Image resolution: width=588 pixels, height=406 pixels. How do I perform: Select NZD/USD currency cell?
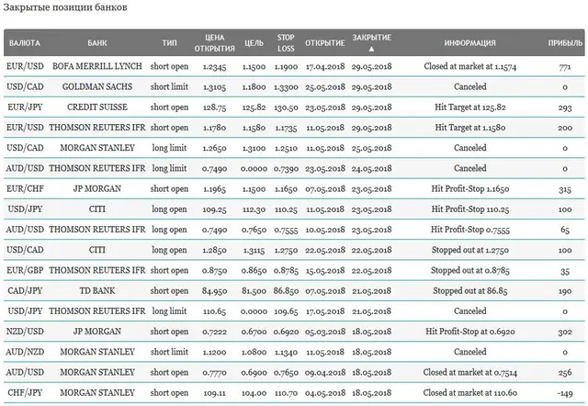tap(25, 332)
